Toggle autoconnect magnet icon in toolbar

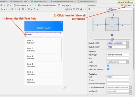(7, 9)
